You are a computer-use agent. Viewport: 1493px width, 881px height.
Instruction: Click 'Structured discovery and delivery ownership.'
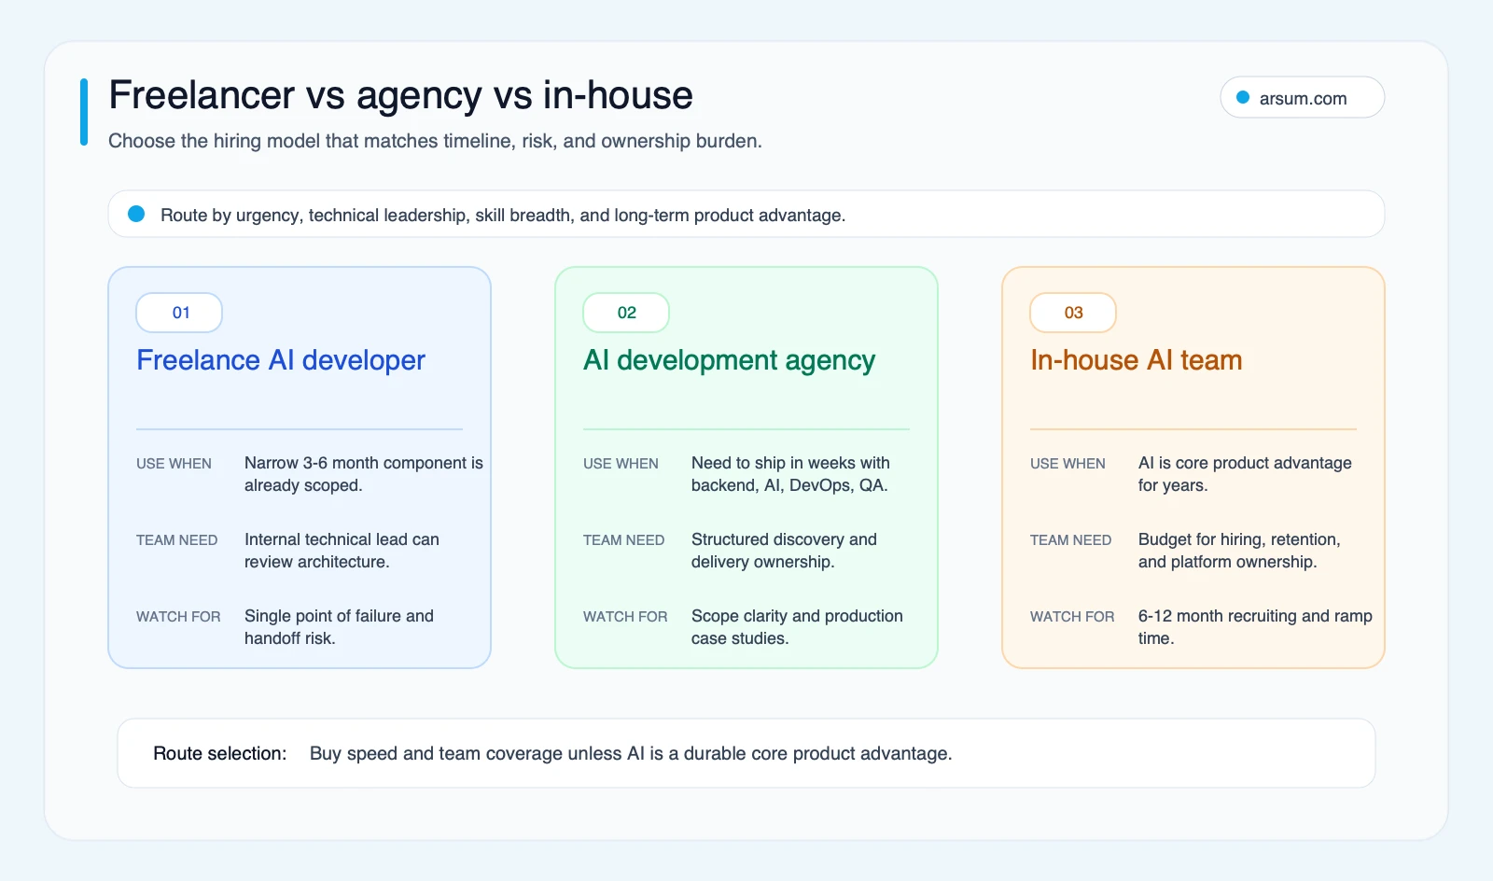click(784, 551)
